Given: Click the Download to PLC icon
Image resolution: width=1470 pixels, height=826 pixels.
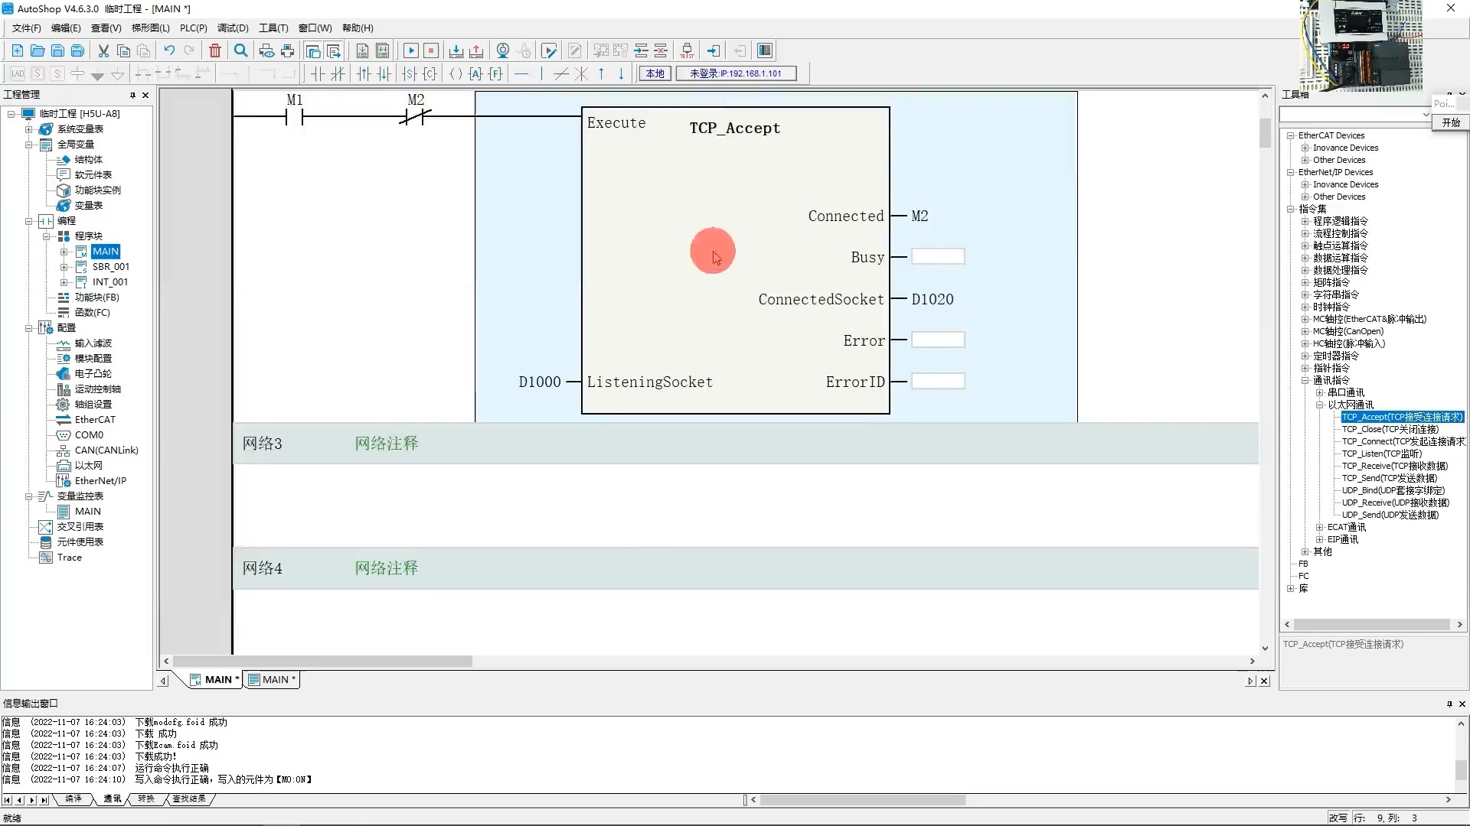Looking at the screenshot, I should point(456,50).
